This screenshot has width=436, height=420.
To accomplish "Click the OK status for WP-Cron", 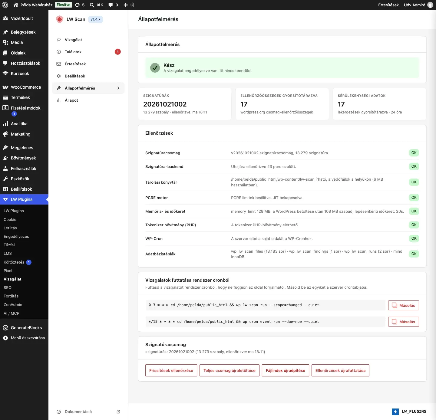I will pyautogui.click(x=414, y=238).
